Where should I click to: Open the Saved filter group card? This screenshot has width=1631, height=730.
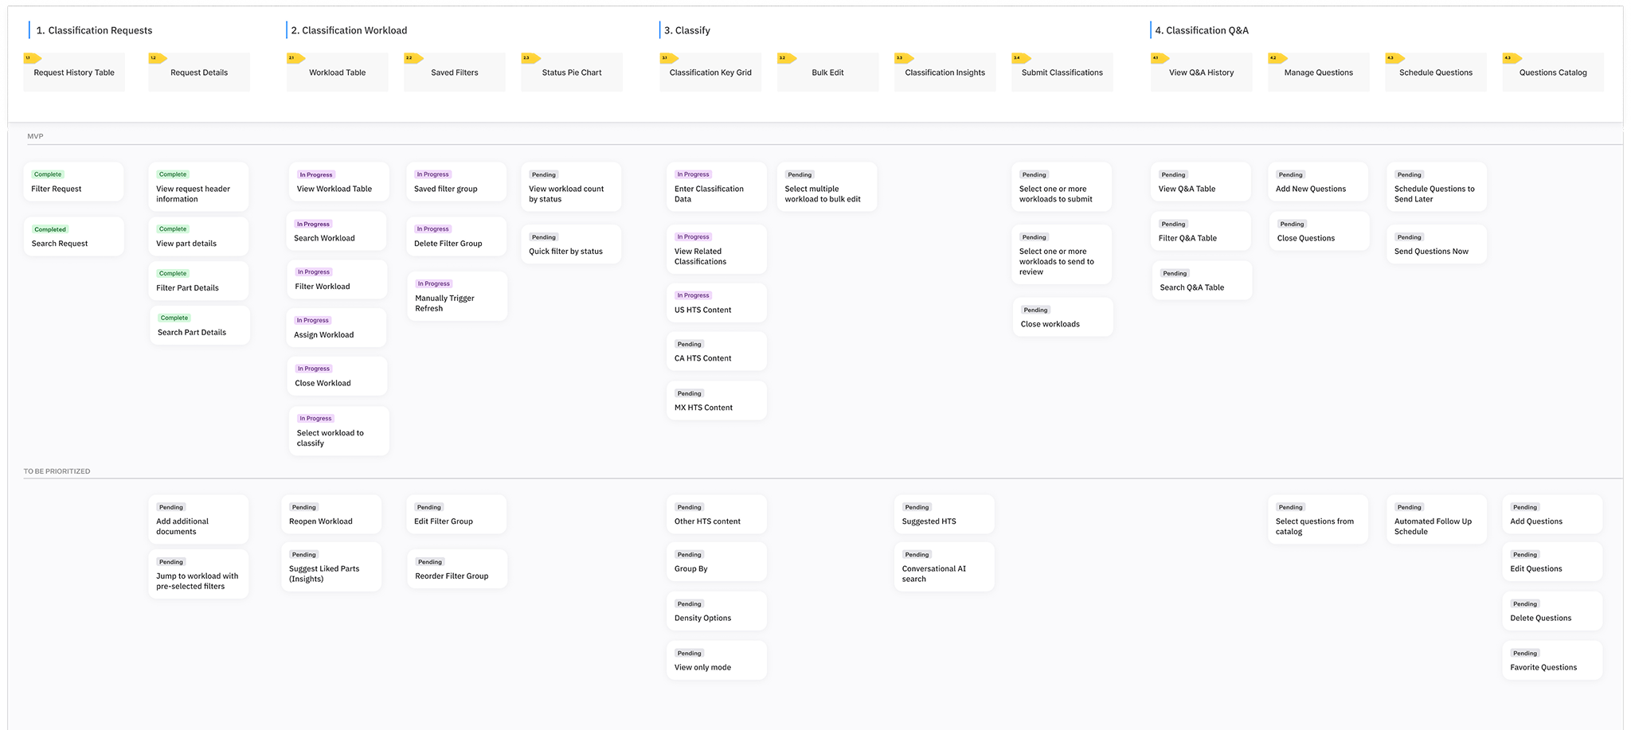456,182
